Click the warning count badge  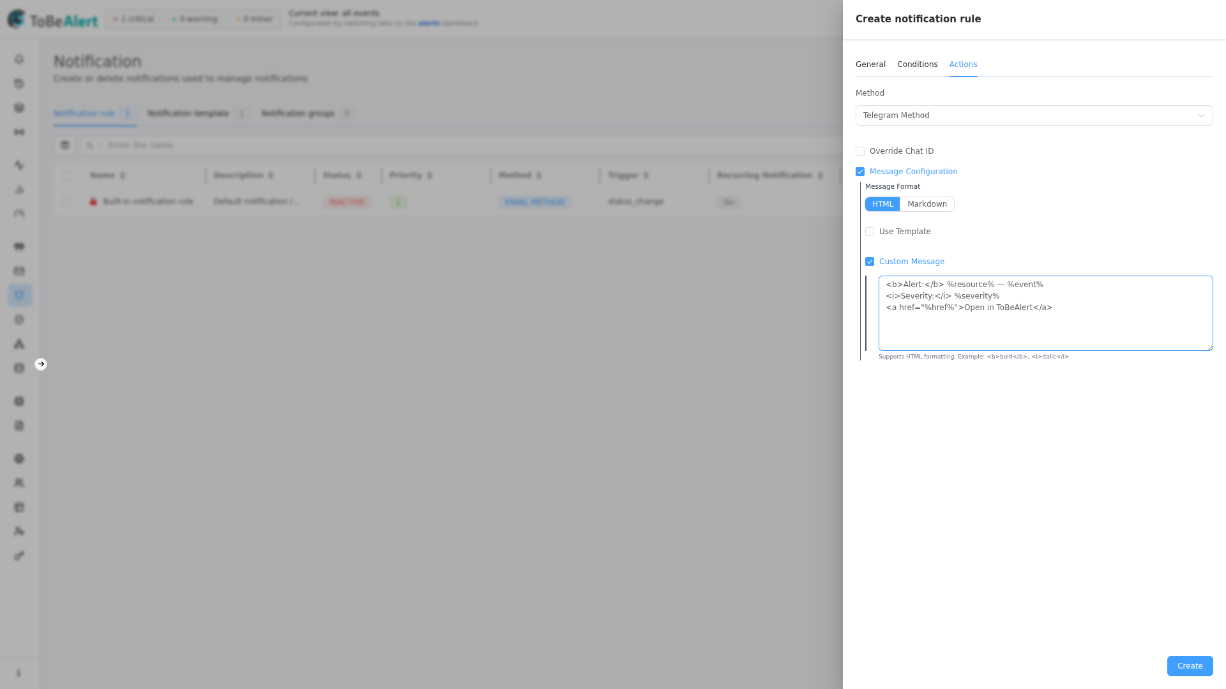click(x=195, y=19)
